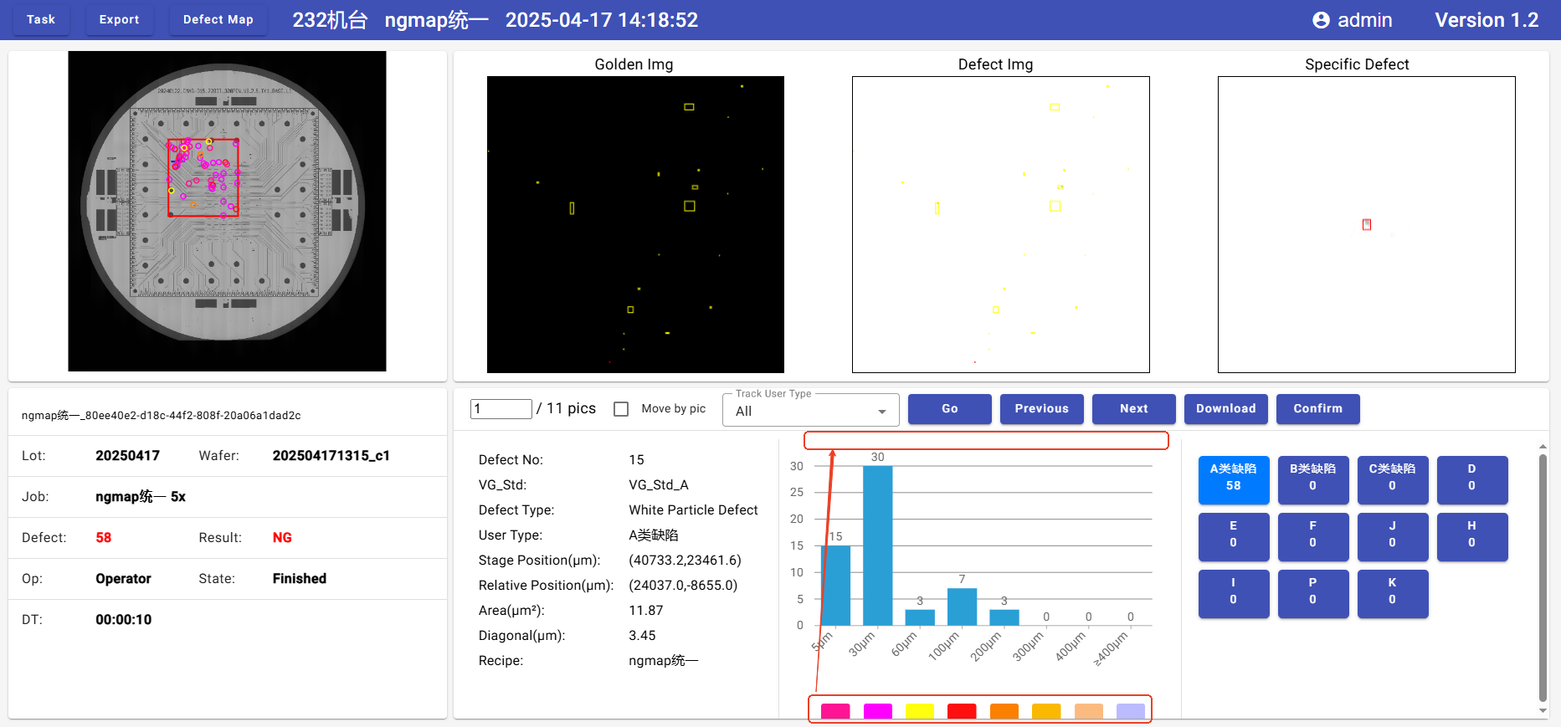
Task: Select the B类缺陷 category button
Action: coord(1312,479)
